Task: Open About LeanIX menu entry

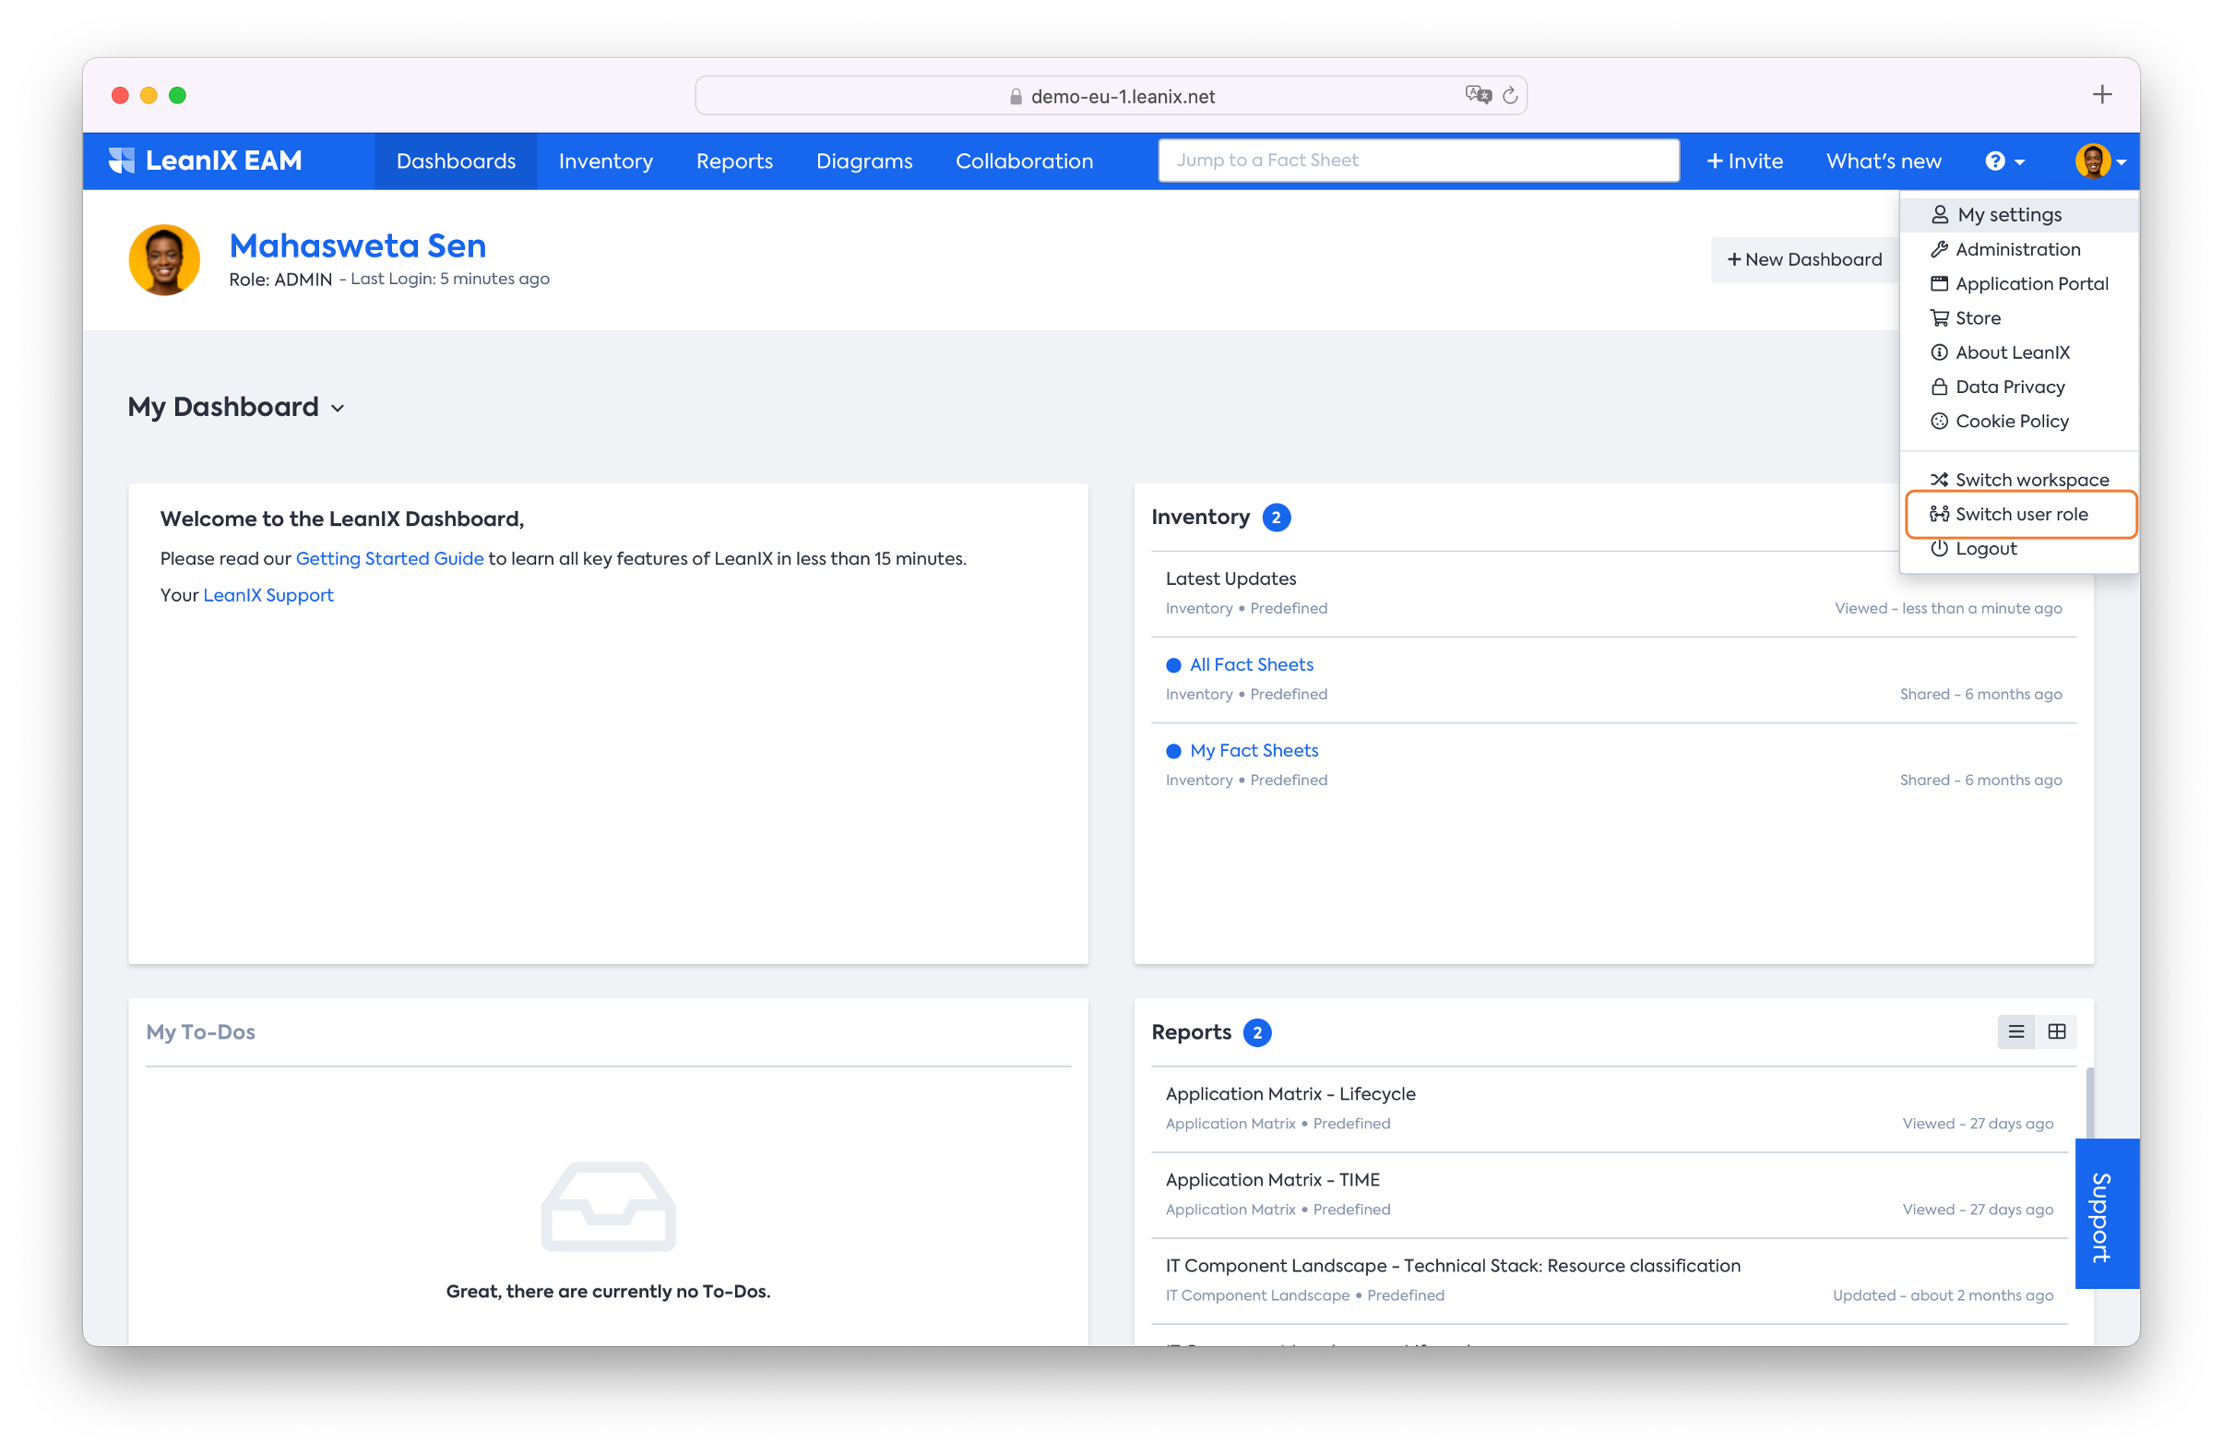Action: 2018,352
